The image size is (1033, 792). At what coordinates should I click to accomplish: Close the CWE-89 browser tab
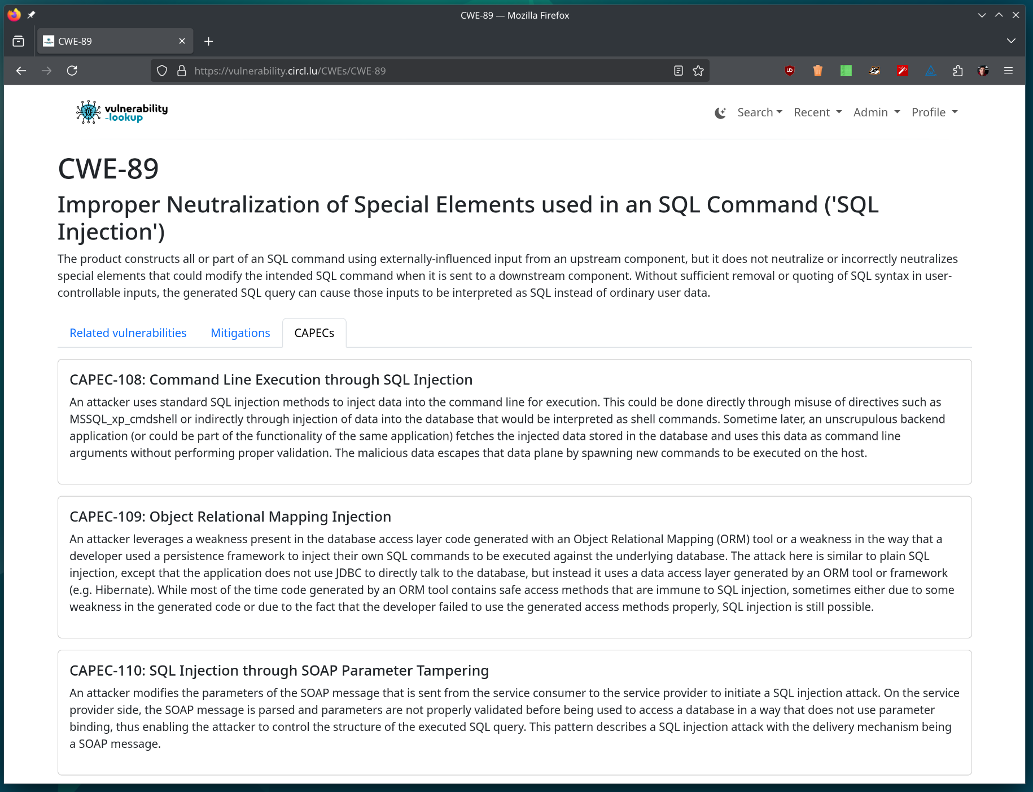182,41
